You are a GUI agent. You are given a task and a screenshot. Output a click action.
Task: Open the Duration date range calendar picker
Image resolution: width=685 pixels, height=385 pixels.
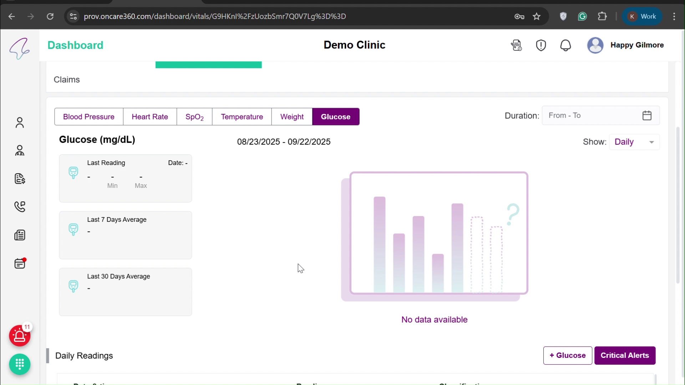click(648, 115)
